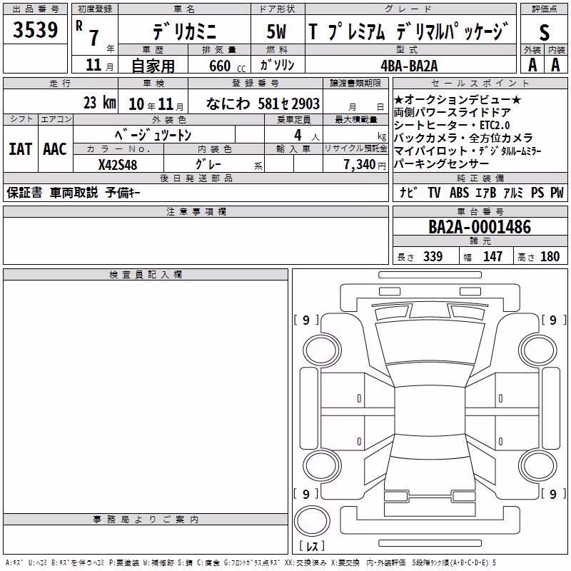Click model code 4BA-BA2A
Image resolution: width=571 pixels, height=571 pixels.
pyautogui.click(x=409, y=66)
